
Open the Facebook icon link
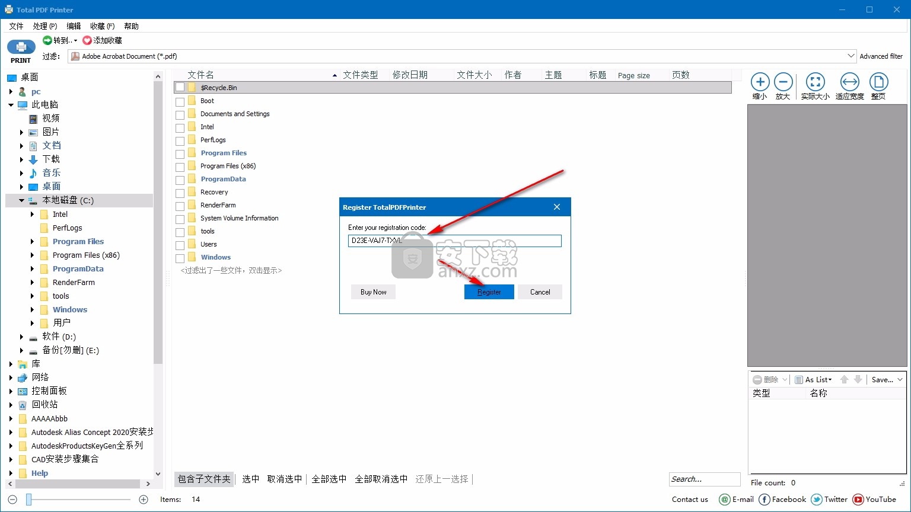click(x=764, y=500)
